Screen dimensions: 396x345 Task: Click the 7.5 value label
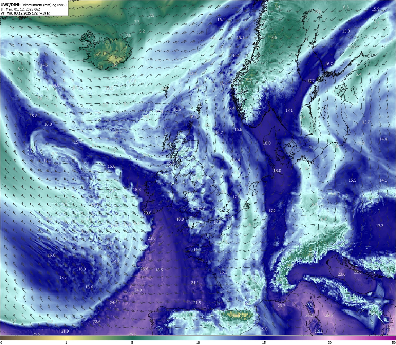coord(152,15)
